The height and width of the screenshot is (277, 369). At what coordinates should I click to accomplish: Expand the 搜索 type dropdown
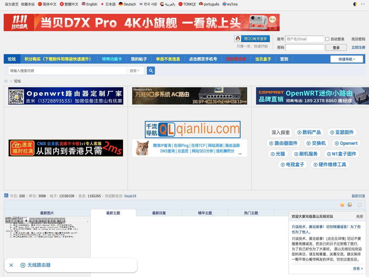point(134,71)
